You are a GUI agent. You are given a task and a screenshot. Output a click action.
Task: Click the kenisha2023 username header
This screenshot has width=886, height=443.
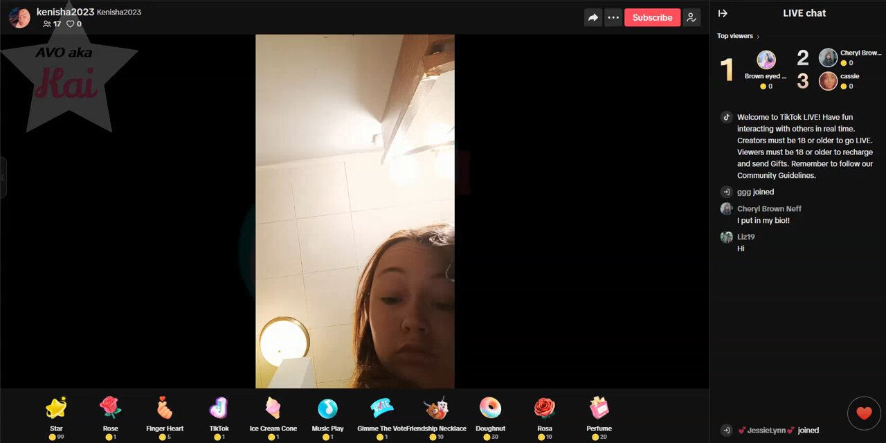65,12
